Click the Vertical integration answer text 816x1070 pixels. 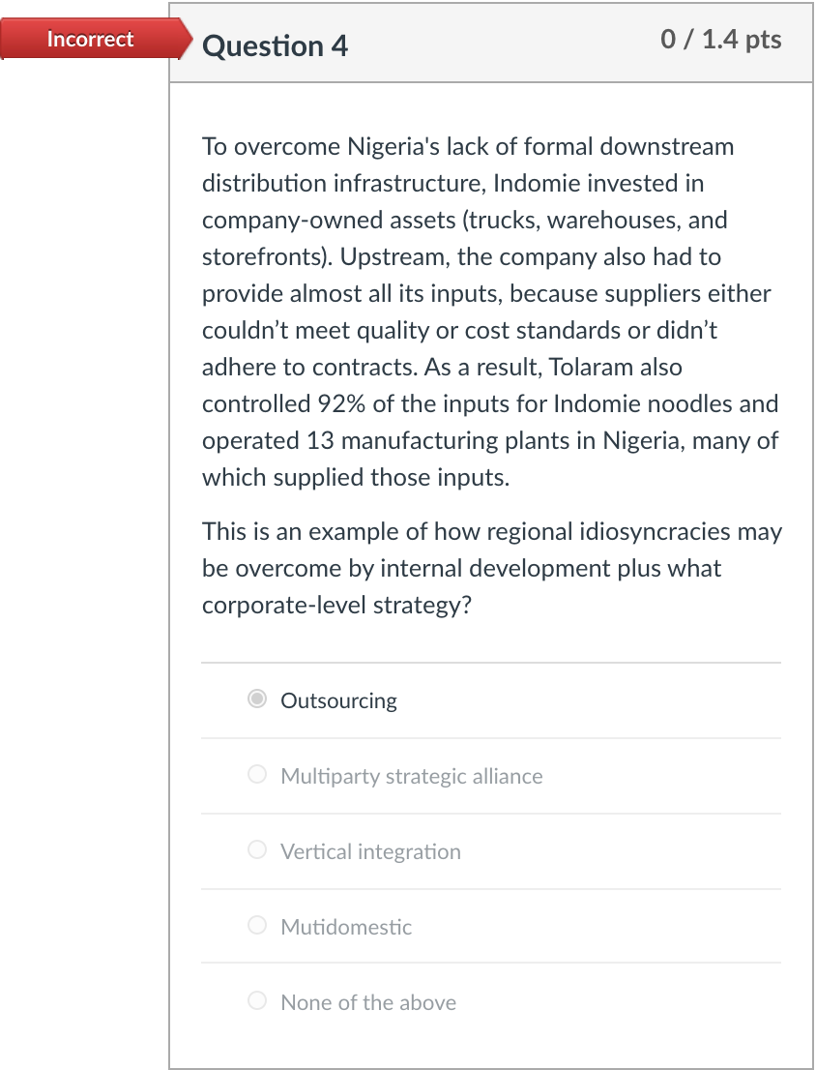370,851
